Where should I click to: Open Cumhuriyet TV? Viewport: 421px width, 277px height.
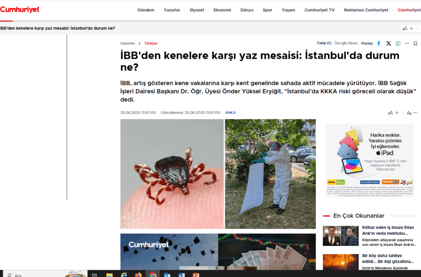[320, 10]
